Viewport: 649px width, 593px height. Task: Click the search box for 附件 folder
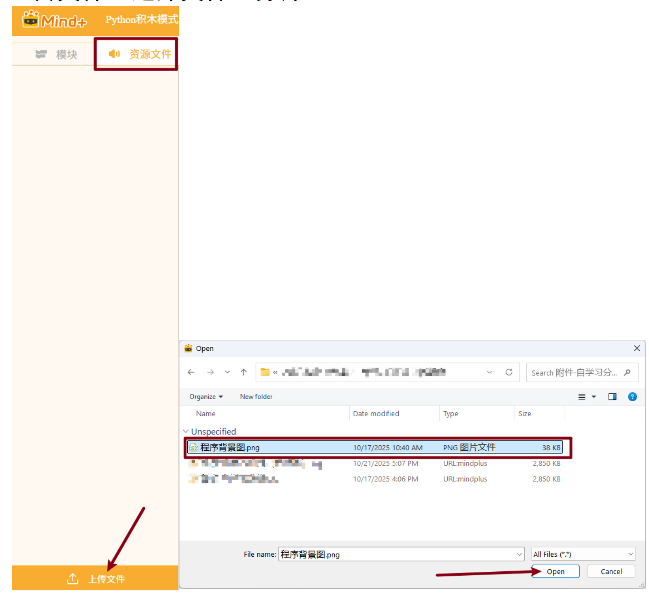576,373
